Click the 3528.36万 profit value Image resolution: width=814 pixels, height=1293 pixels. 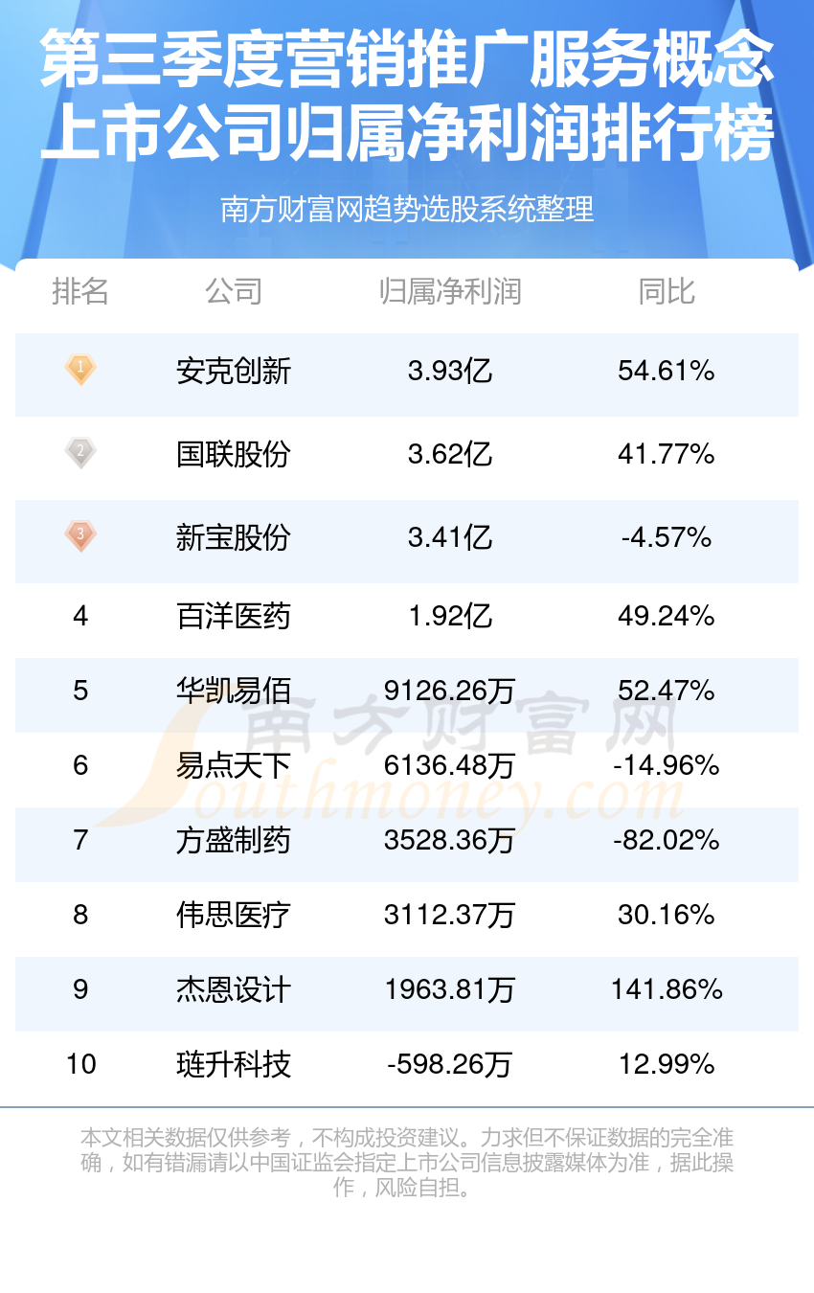tap(450, 840)
